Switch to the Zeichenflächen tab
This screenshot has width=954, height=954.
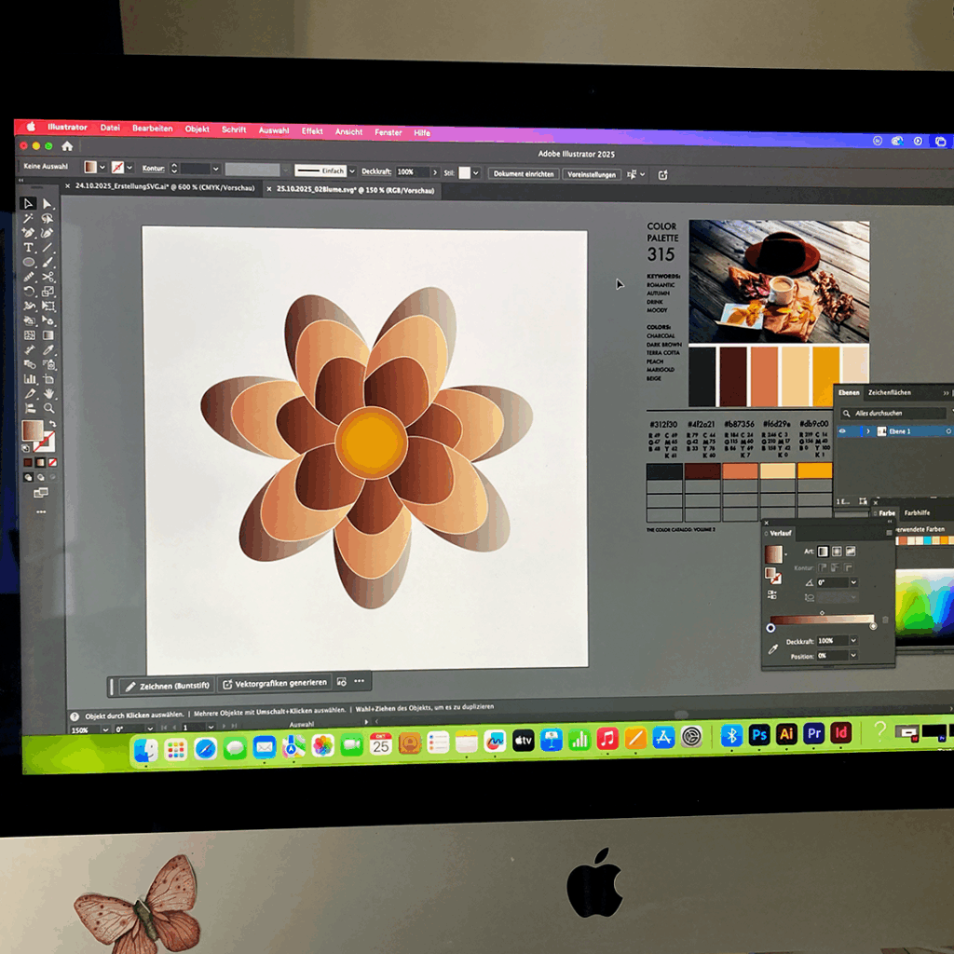tap(890, 393)
